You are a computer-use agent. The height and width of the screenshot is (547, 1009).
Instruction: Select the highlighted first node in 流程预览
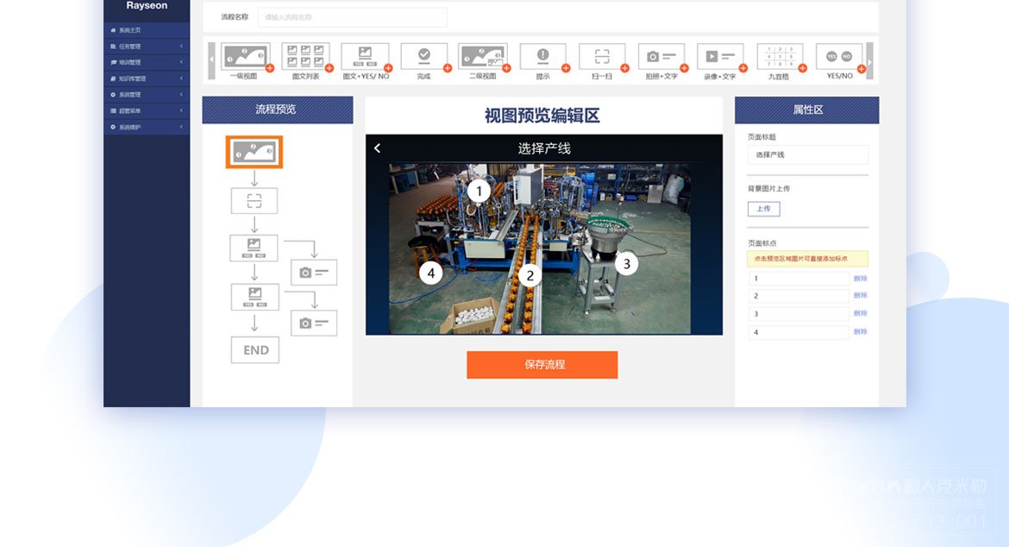pos(254,152)
